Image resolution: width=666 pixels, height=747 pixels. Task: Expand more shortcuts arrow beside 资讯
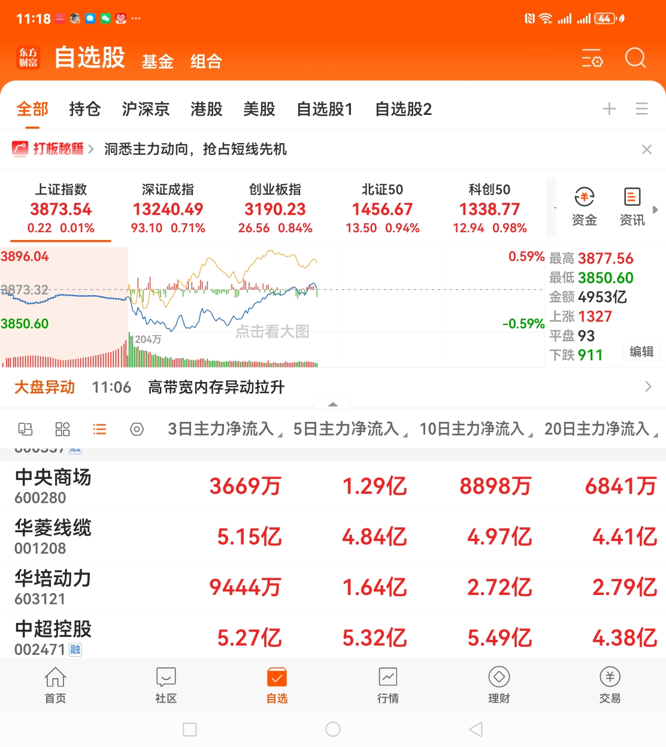pos(655,210)
